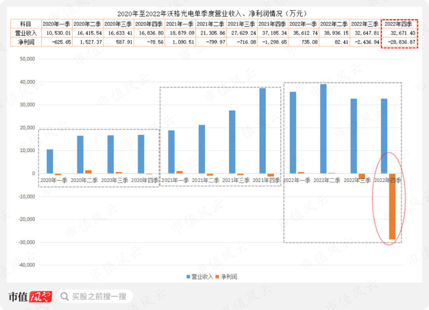This screenshot has width=429, height=310.
Task: Click revenue cell 32,647.81
Action: (365, 33)
